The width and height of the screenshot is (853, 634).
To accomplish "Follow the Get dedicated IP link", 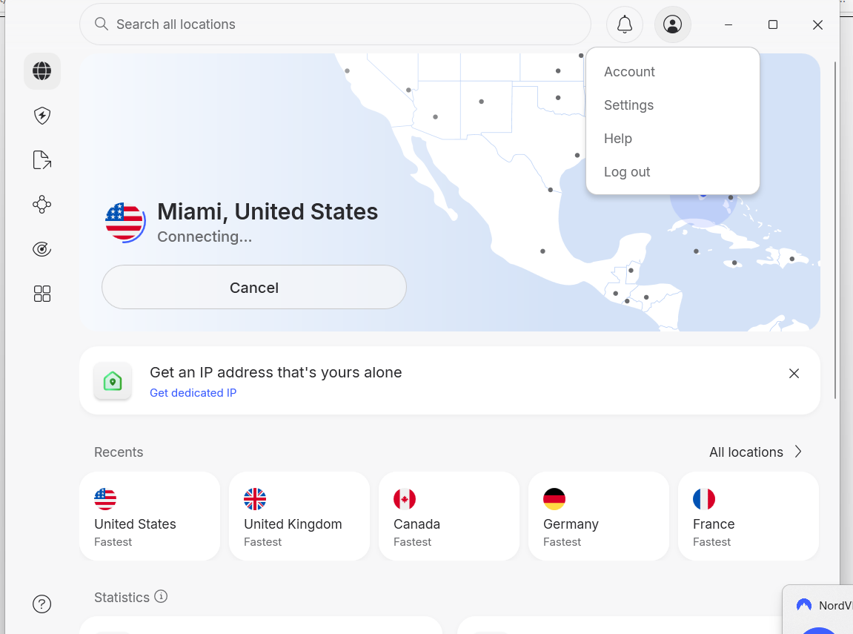I will tap(193, 393).
